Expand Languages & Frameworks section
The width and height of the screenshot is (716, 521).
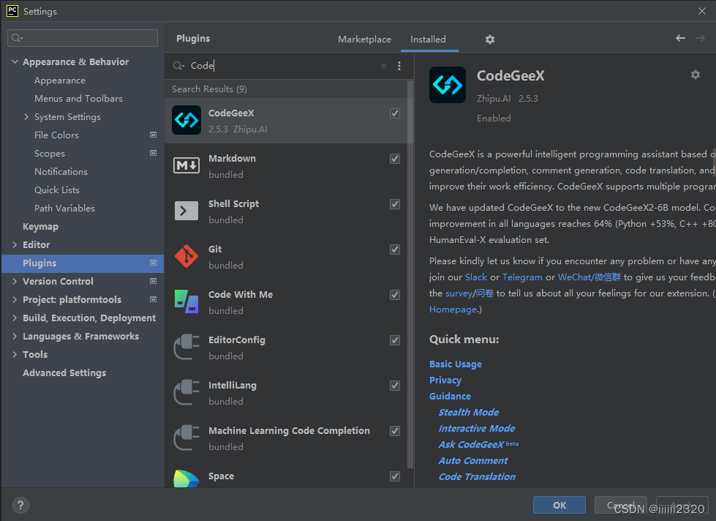click(x=15, y=336)
